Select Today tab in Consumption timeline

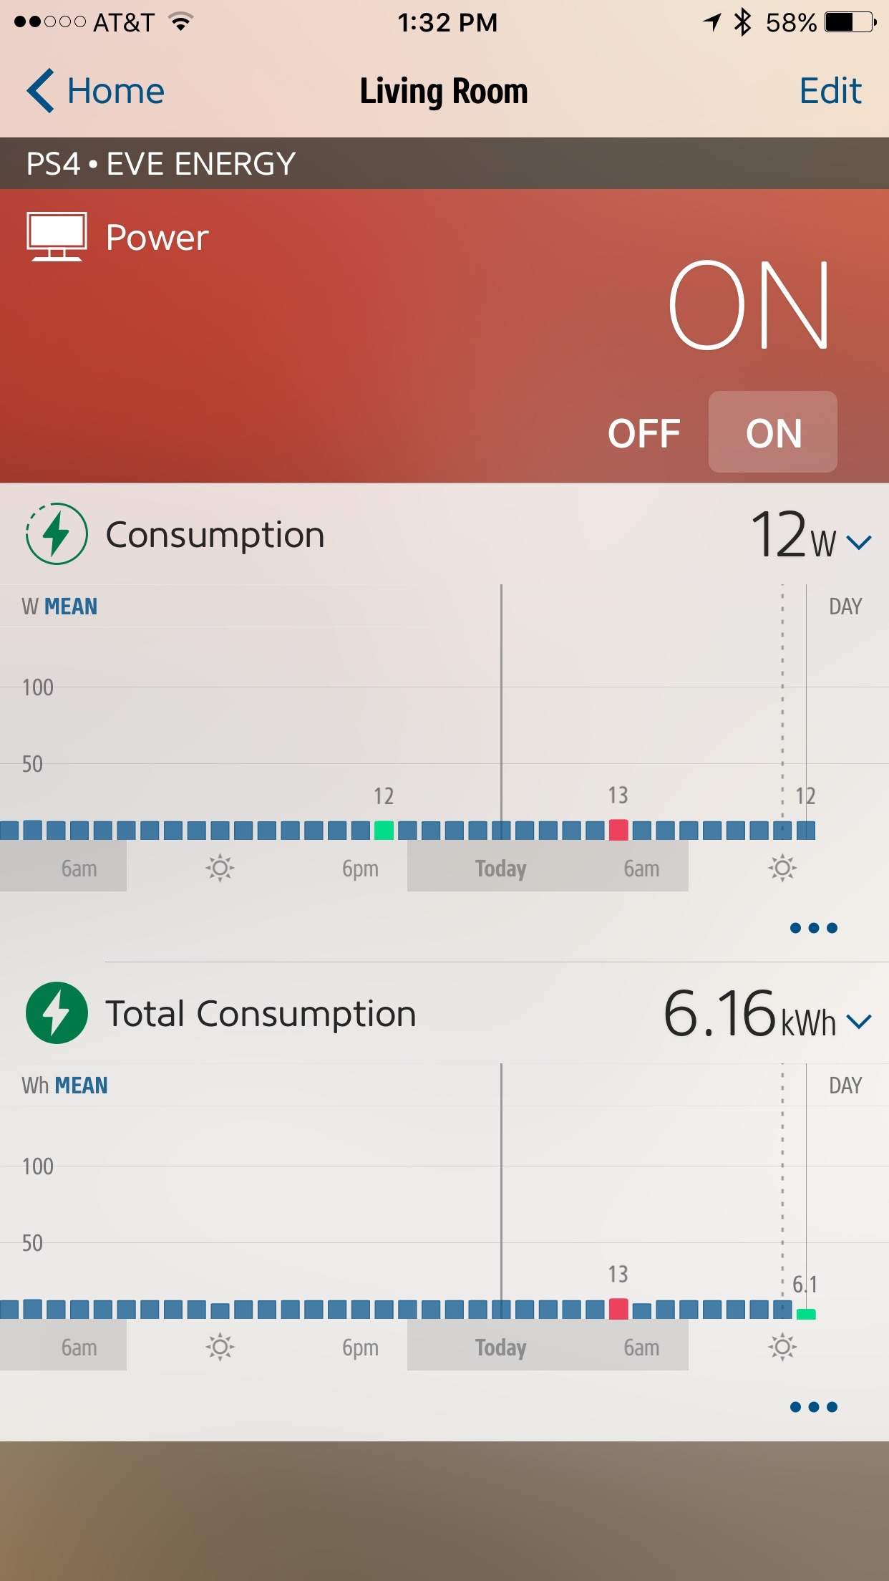501,869
